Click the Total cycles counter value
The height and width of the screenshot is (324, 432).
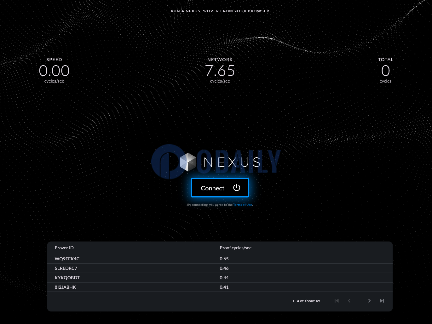point(385,71)
